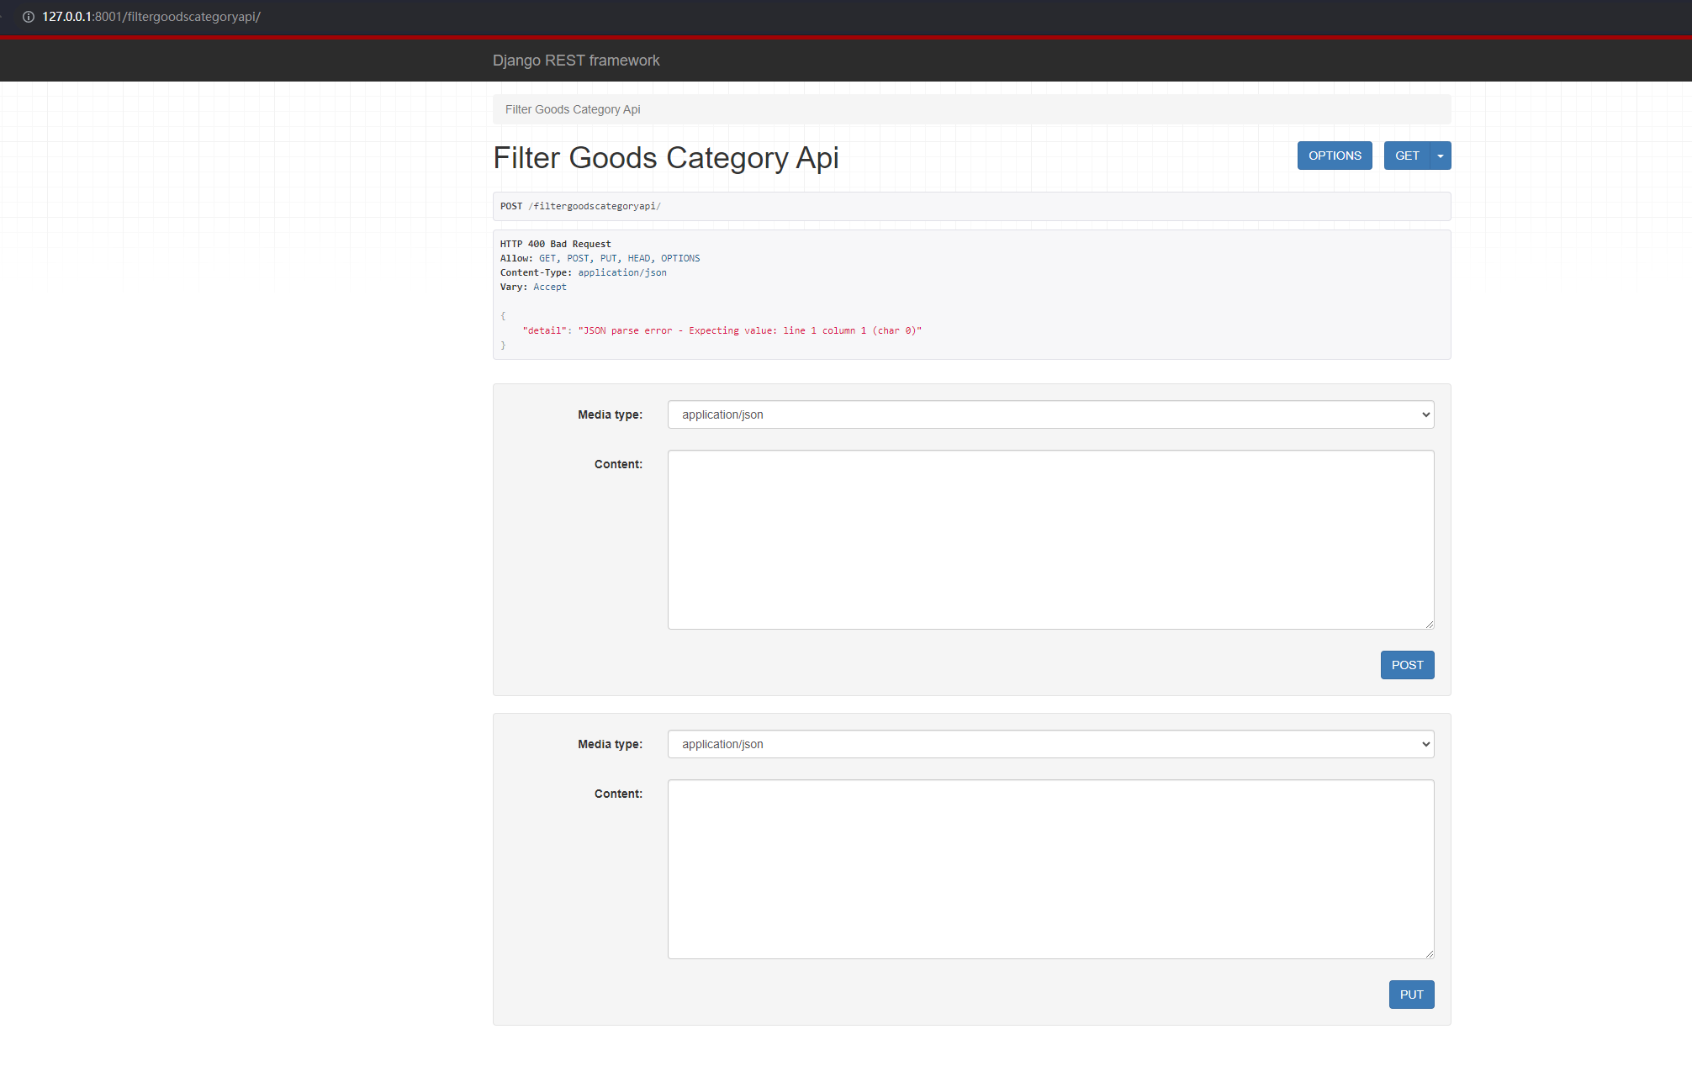This screenshot has width=1692, height=1066.
Task: Click the browser URL address text
Action: (x=151, y=17)
